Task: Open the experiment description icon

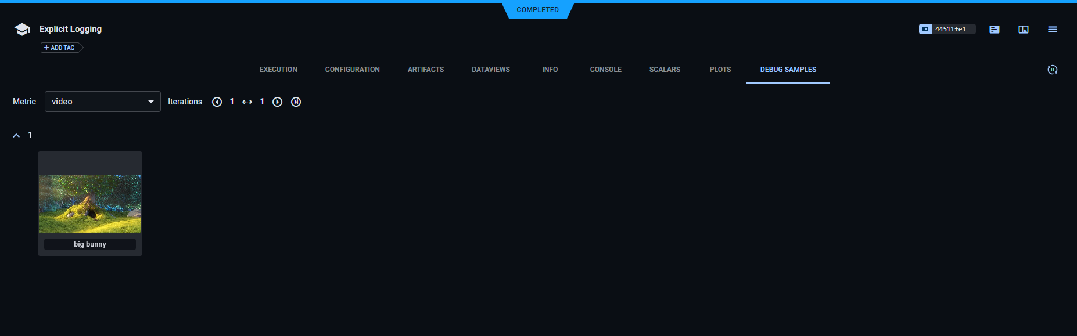Action: pos(994,29)
